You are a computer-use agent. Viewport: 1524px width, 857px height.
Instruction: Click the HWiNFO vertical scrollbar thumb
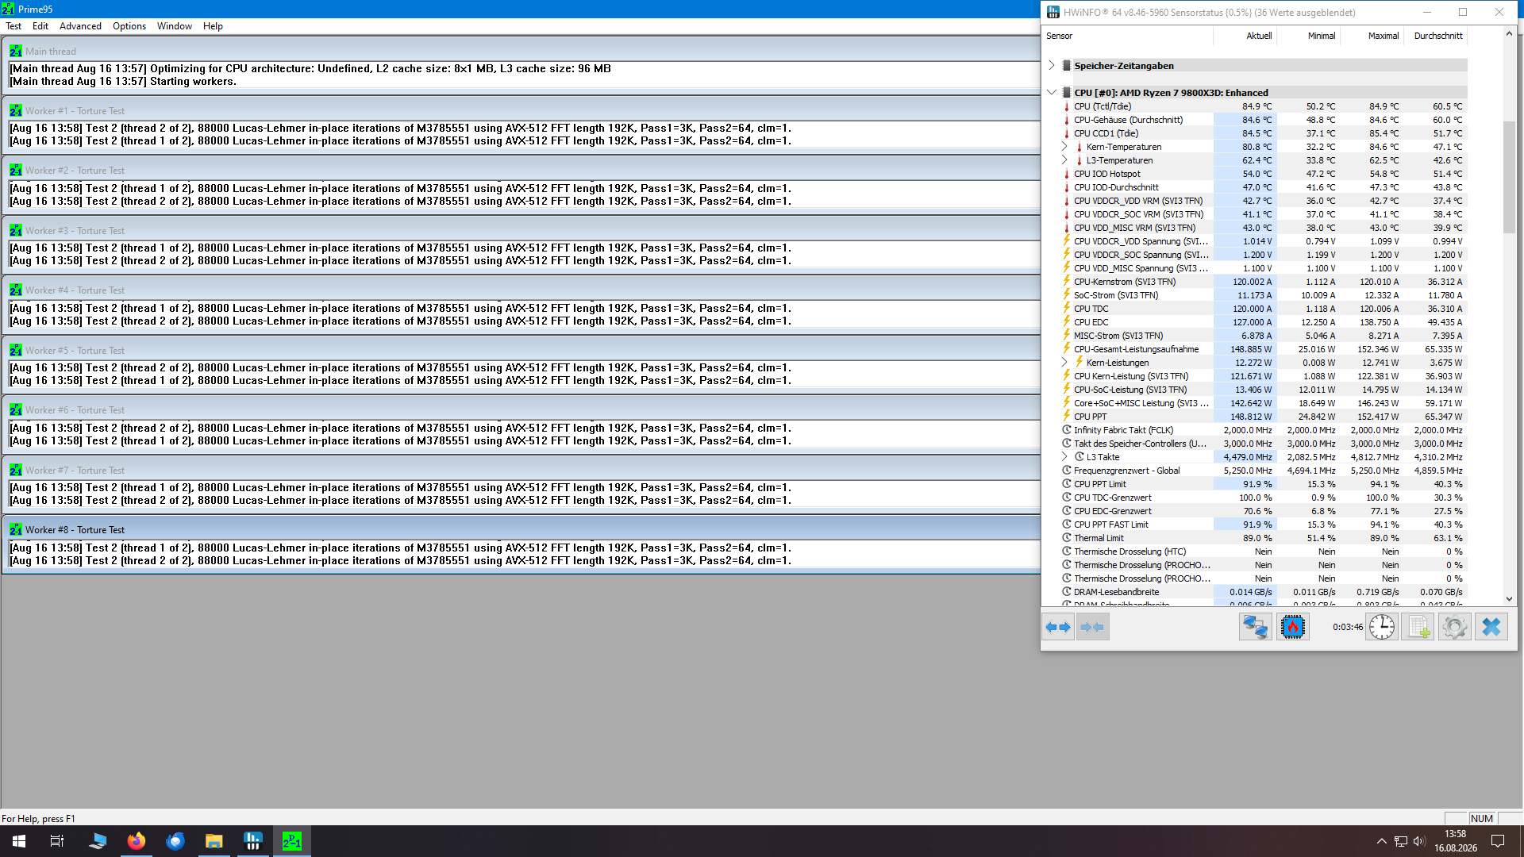1509,176
